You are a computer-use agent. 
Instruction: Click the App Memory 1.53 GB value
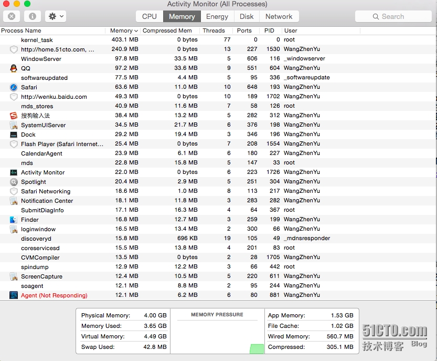coord(342,315)
